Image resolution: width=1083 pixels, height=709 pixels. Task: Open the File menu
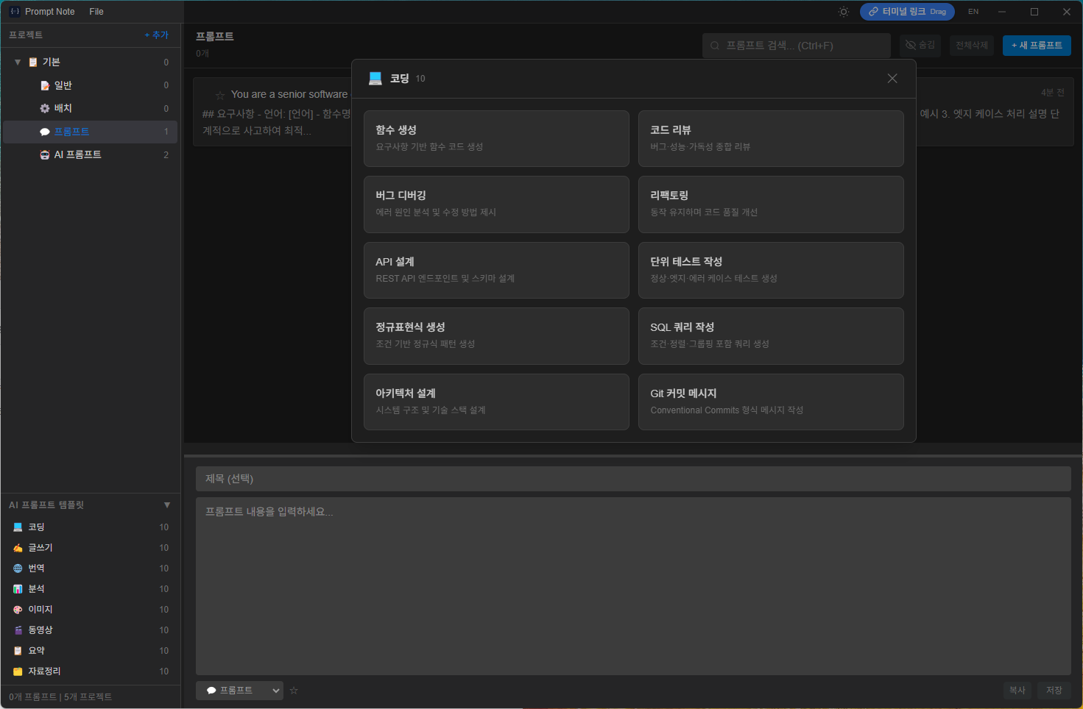[96, 11]
